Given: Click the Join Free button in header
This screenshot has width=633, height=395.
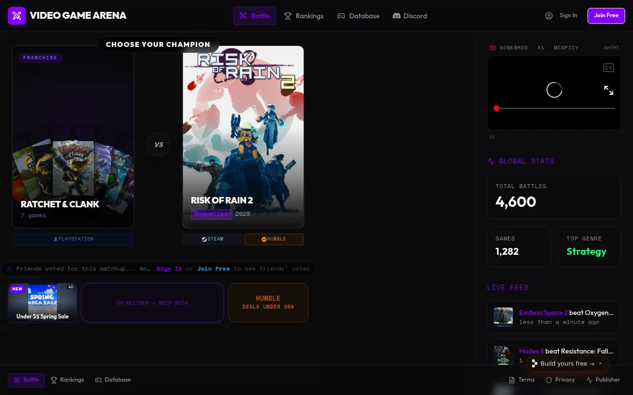Looking at the screenshot, I should 606,15.
